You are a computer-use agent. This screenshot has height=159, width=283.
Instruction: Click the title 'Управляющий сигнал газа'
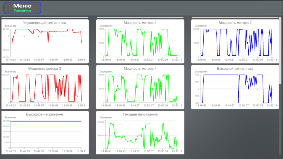pyautogui.click(x=45, y=23)
